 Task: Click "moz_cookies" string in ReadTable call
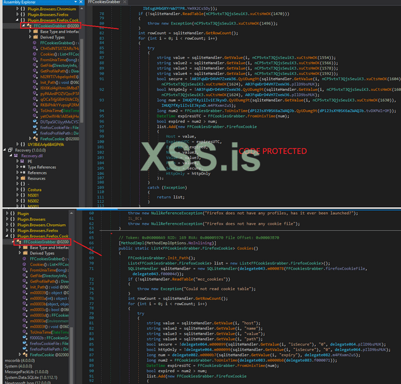click(x=211, y=279)
